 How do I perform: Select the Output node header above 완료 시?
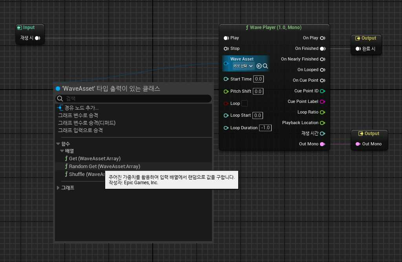point(366,38)
